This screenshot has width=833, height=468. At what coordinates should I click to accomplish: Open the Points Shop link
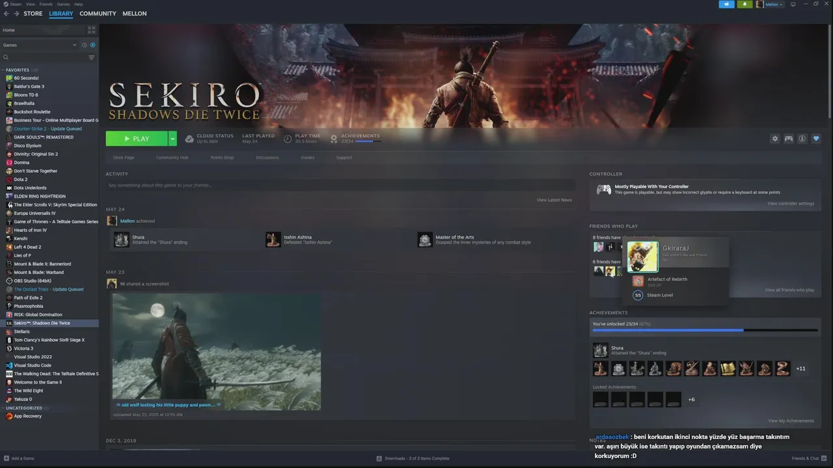[222, 157]
